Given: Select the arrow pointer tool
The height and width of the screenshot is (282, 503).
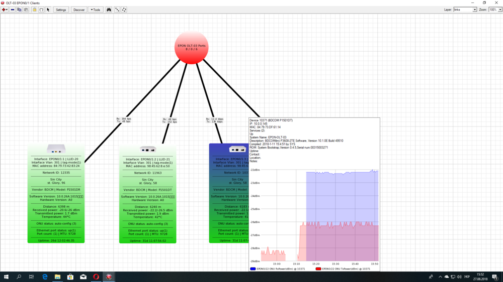Looking at the screenshot, I should (48, 10).
